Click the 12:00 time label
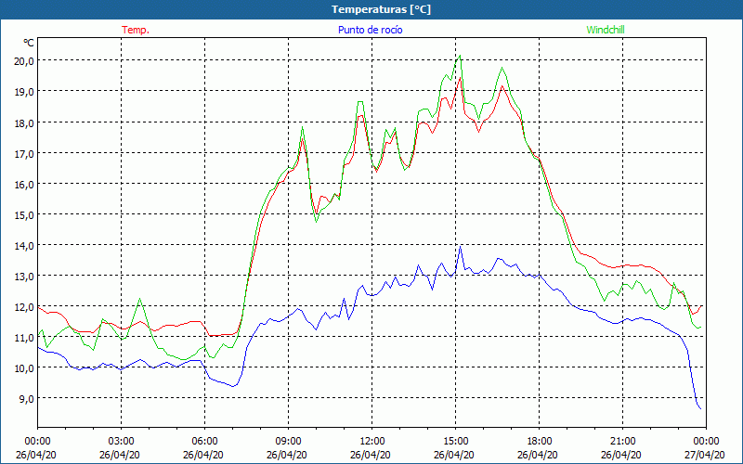 [x=372, y=442]
